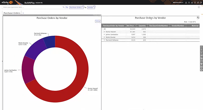Click the 'Ronny Nauvel $1,381 (68%)' chart label
Image resolution: width=203 pixels, height=110 pixels.
tap(93, 89)
